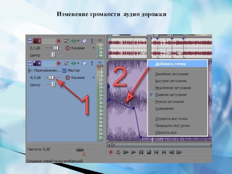Image resolution: width=232 pixels, height=174 pixels.
Task: Mute track 4 using the mute icon
Action: [84, 63]
